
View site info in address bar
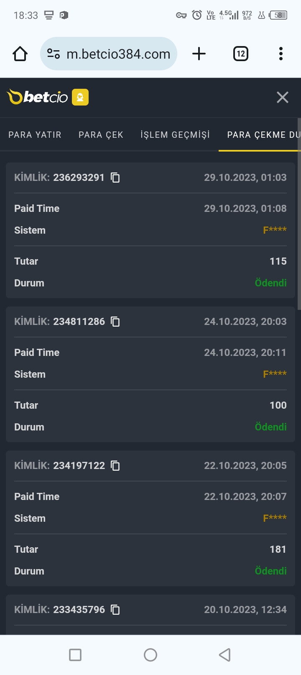(54, 54)
